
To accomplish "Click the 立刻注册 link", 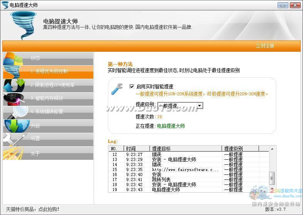I will [265, 46].
